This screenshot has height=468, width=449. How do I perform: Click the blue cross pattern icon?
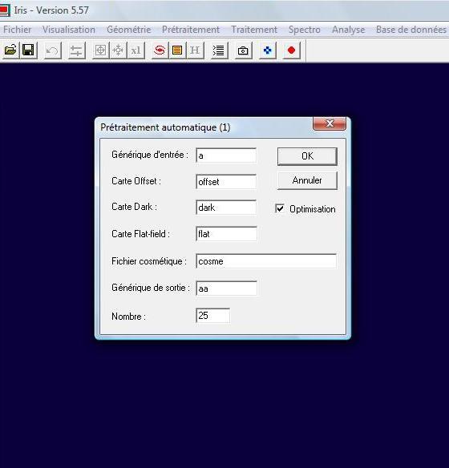268,50
